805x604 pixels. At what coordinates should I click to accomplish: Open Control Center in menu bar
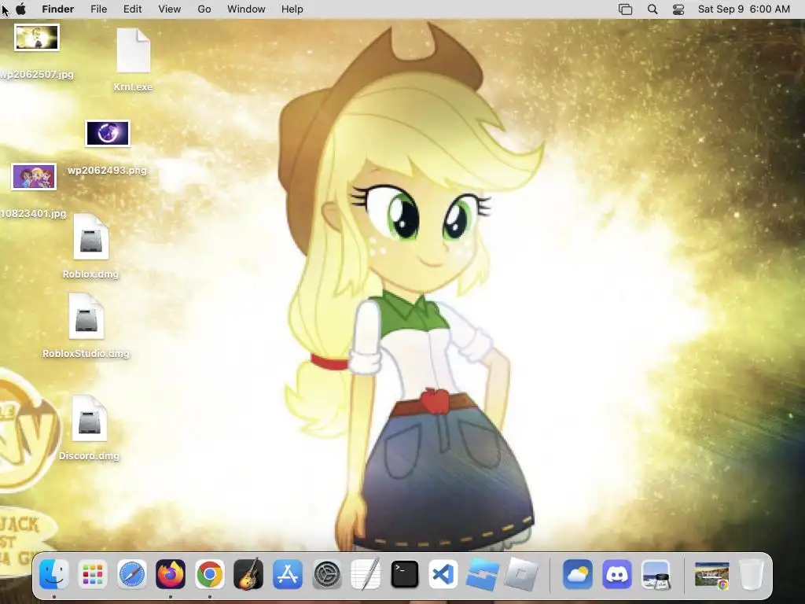tap(678, 9)
